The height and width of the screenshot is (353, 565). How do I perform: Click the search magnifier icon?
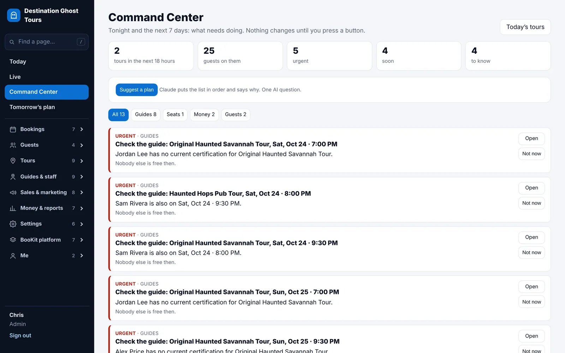click(12, 42)
